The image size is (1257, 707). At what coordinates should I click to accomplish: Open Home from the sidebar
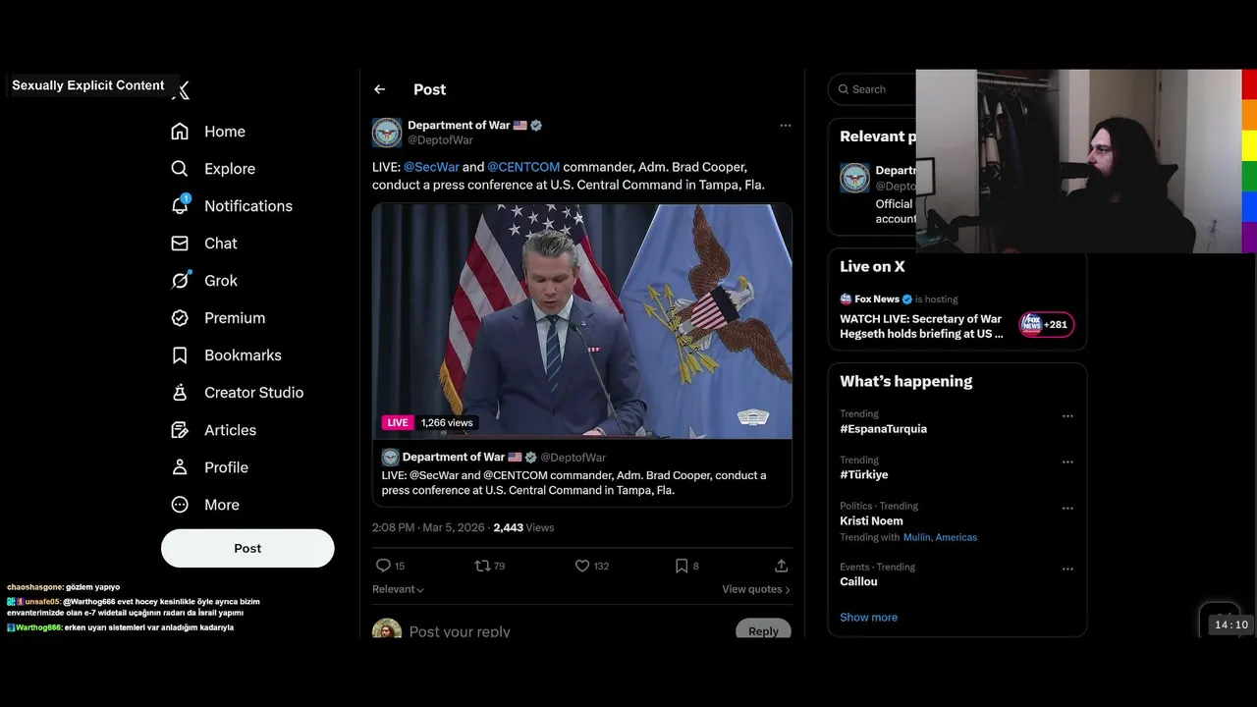click(208, 132)
